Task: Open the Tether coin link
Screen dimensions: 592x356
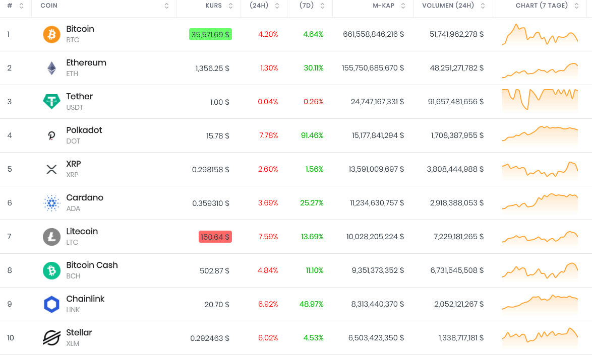Action: 79,97
